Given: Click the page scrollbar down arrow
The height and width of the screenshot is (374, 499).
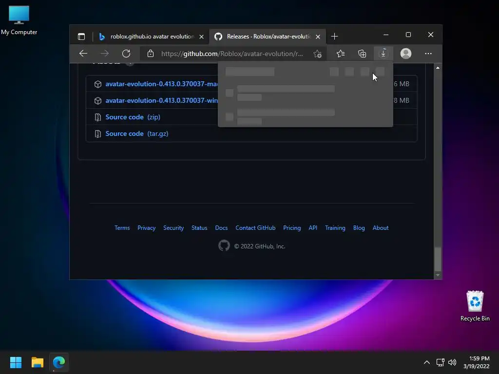Looking at the screenshot, I should 438,275.
